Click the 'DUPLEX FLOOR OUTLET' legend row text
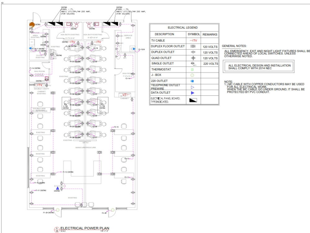 [x=168, y=46]
